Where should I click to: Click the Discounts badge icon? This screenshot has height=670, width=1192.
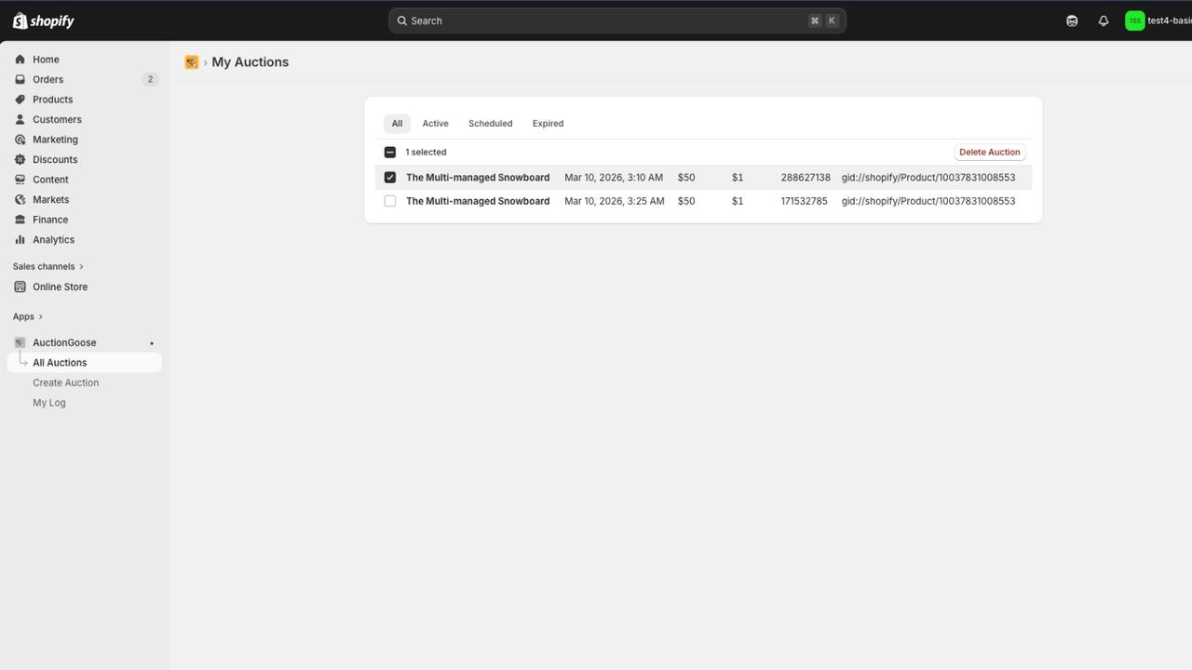pos(20,159)
